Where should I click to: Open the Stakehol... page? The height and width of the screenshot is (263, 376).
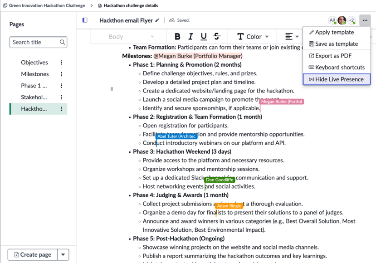[x=34, y=97]
